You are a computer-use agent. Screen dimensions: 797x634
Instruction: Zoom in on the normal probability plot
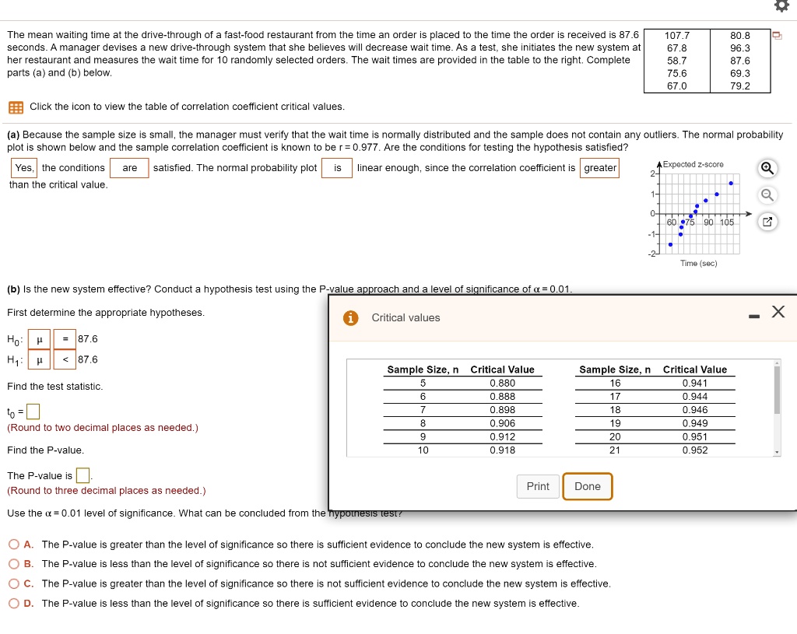pos(767,168)
